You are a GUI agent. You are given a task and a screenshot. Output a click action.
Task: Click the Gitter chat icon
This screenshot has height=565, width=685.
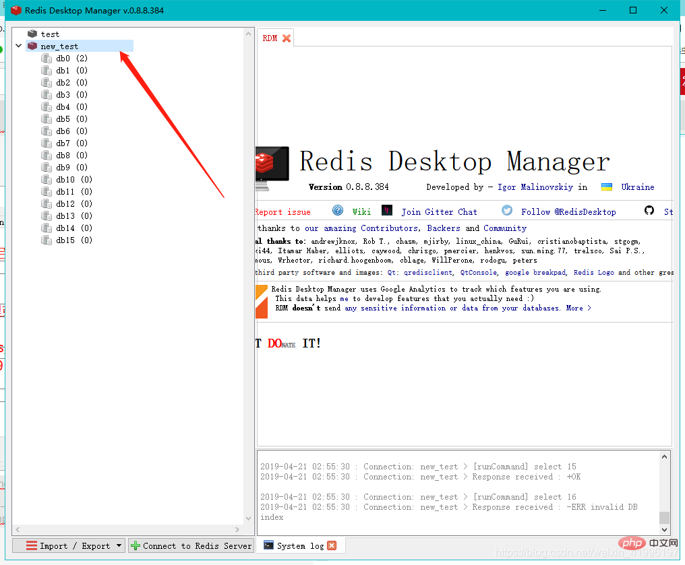coord(387,210)
